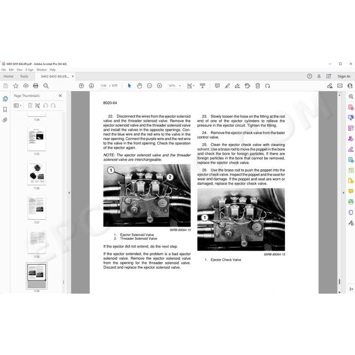Choose the Selection arrow tool

point(129,86)
